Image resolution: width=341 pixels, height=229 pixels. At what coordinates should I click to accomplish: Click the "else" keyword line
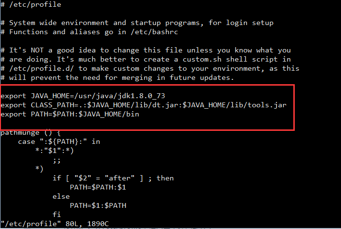61,196
